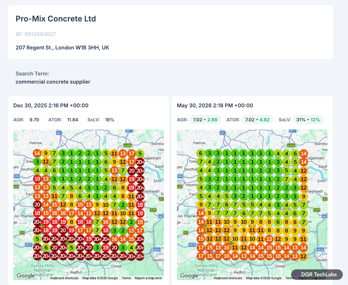Select rank 11 marker in Dec 30 map's top row
The width and height of the screenshot is (348, 285).
click(x=114, y=153)
